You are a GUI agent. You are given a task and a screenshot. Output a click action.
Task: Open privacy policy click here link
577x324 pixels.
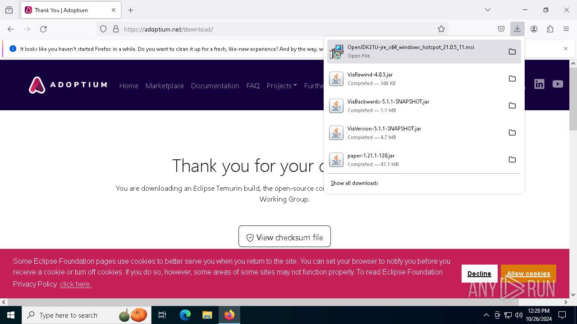[x=76, y=284]
